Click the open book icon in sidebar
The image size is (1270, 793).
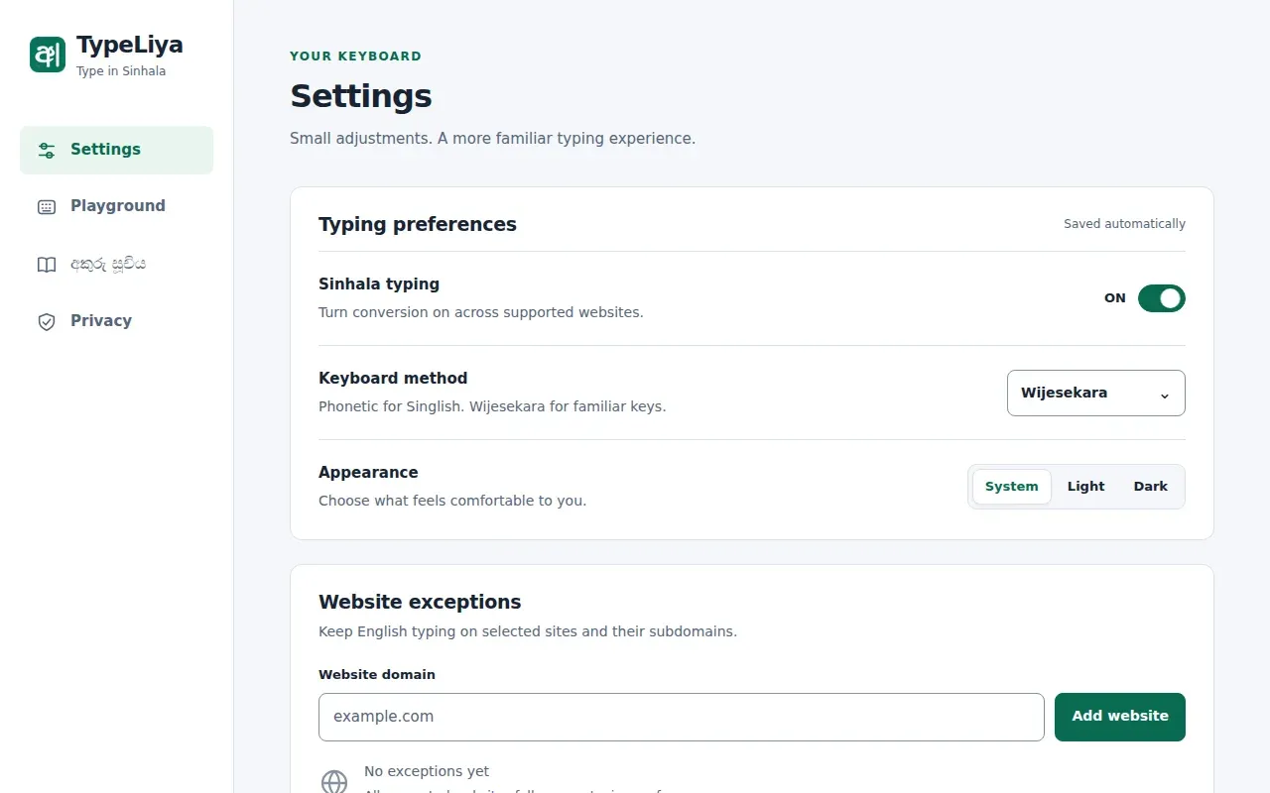coord(47,265)
